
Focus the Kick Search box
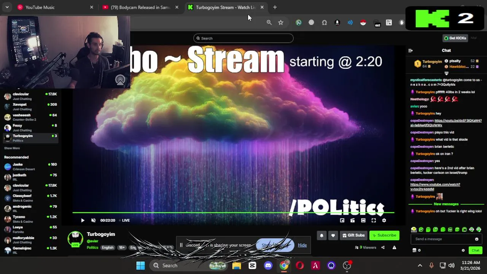[243, 38]
